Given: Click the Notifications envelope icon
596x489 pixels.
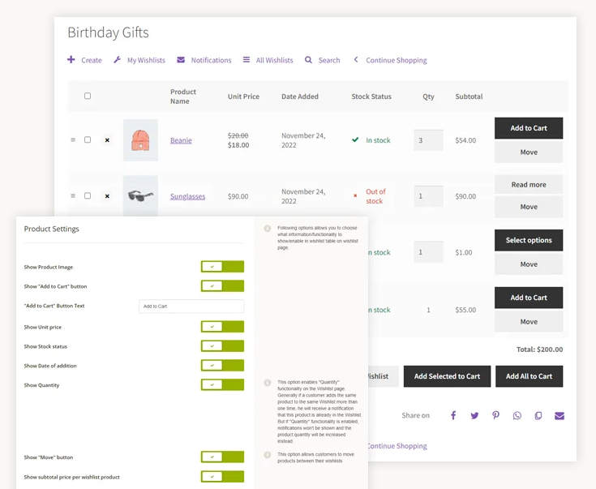Looking at the screenshot, I should tap(181, 60).
